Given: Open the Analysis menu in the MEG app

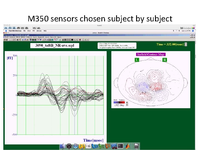Looking at the screenshot, I should (x=29, y=37).
